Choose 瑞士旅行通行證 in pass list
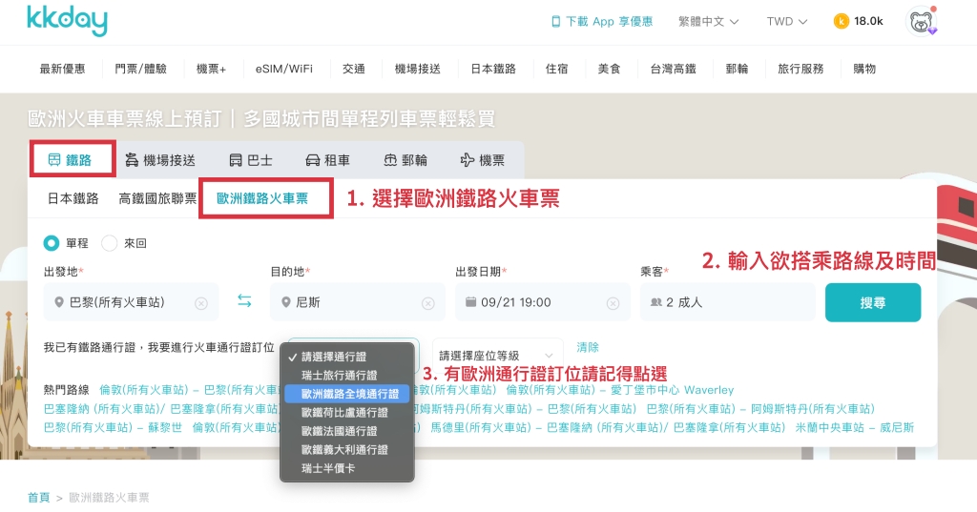 click(x=347, y=376)
